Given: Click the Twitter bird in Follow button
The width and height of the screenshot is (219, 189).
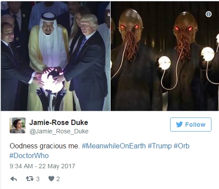Looking at the screenshot, I should click(x=179, y=125).
